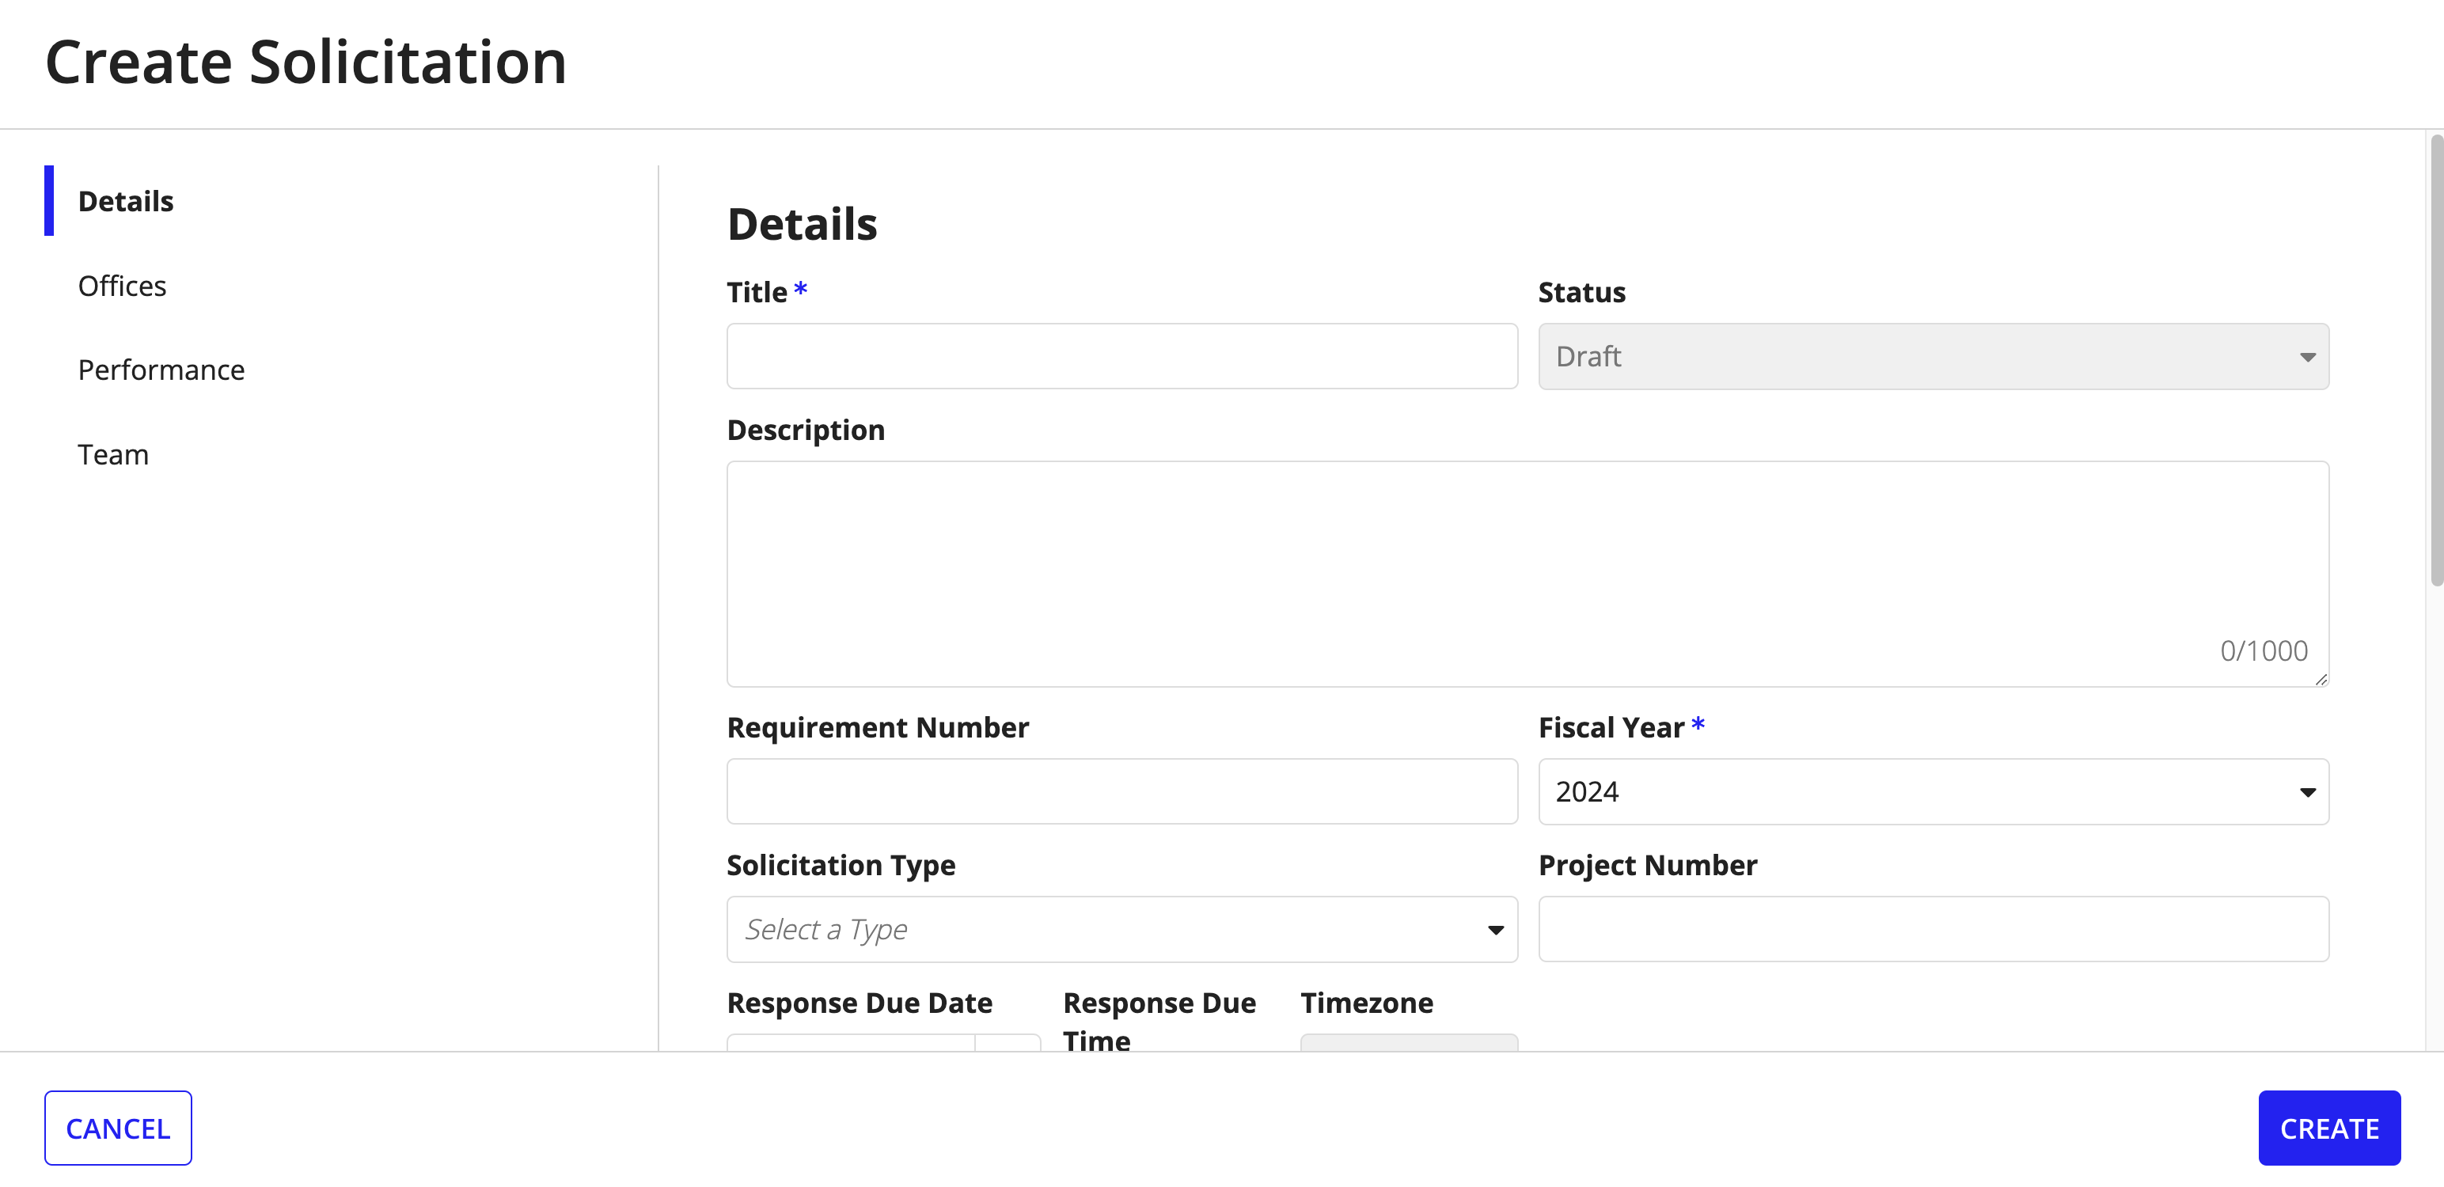Click inside the Description text area
The image size is (2444, 1187).
(x=1527, y=573)
